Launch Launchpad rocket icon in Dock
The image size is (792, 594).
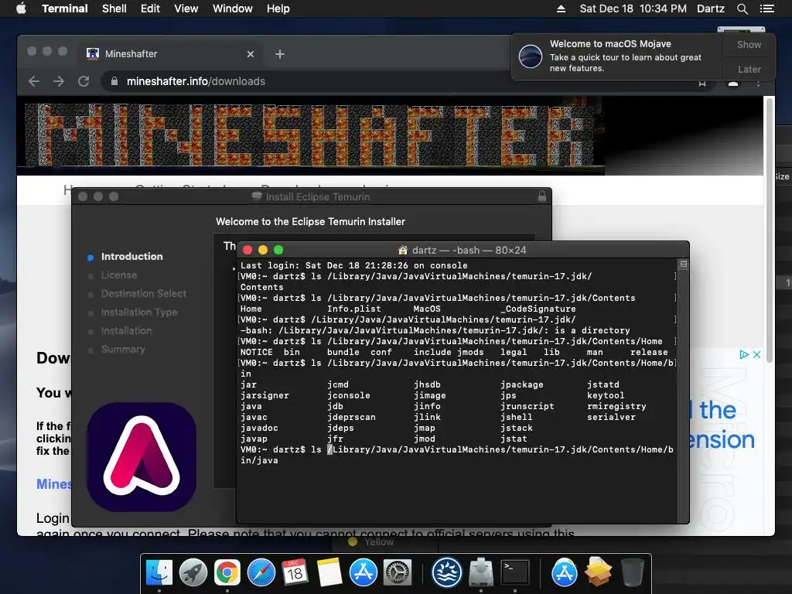pyautogui.click(x=193, y=573)
